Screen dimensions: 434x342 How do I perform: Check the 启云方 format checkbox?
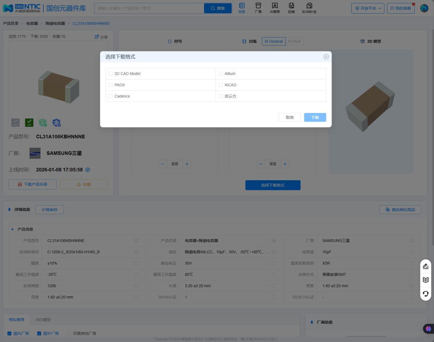coord(221,96)
